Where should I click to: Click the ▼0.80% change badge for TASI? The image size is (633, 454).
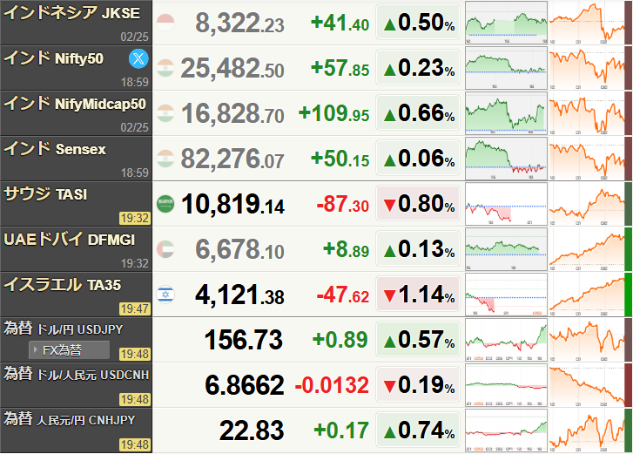tap(418, 203)
